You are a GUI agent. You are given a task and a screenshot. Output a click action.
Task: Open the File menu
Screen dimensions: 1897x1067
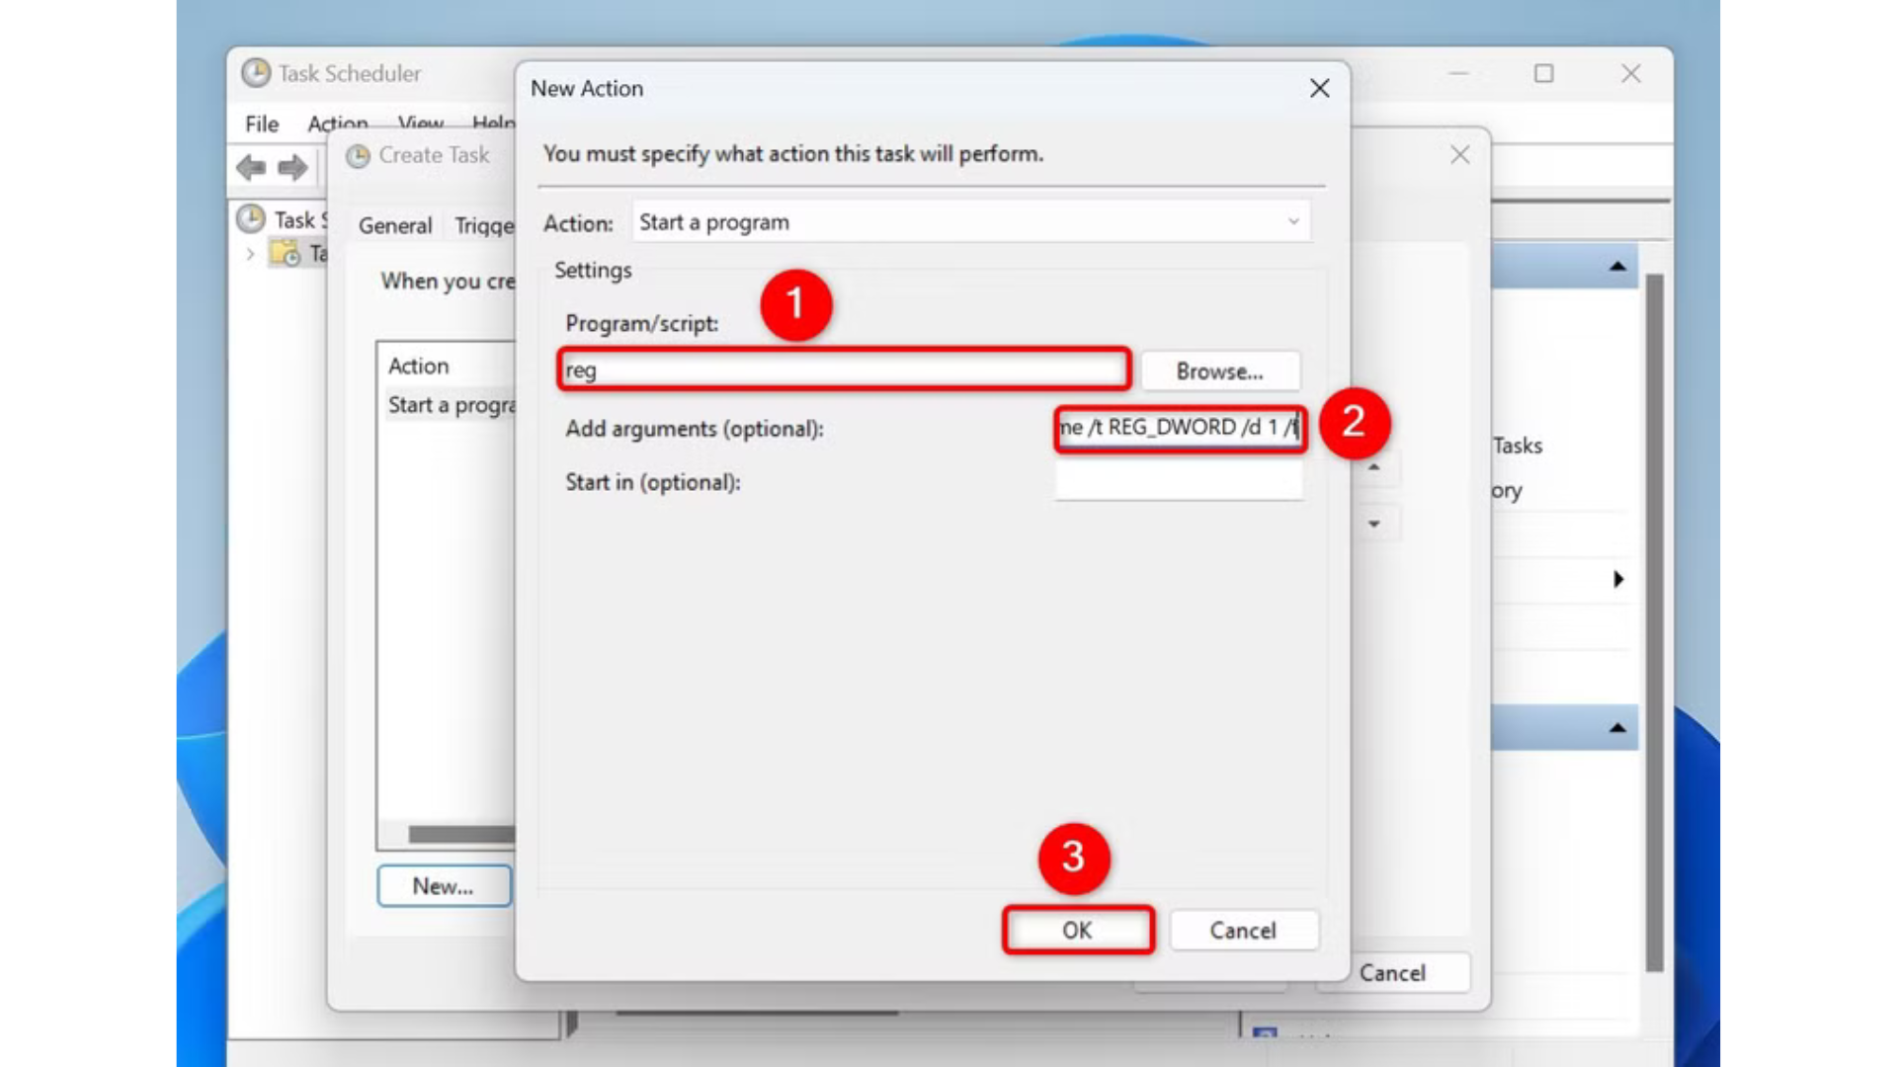point(261,123)
